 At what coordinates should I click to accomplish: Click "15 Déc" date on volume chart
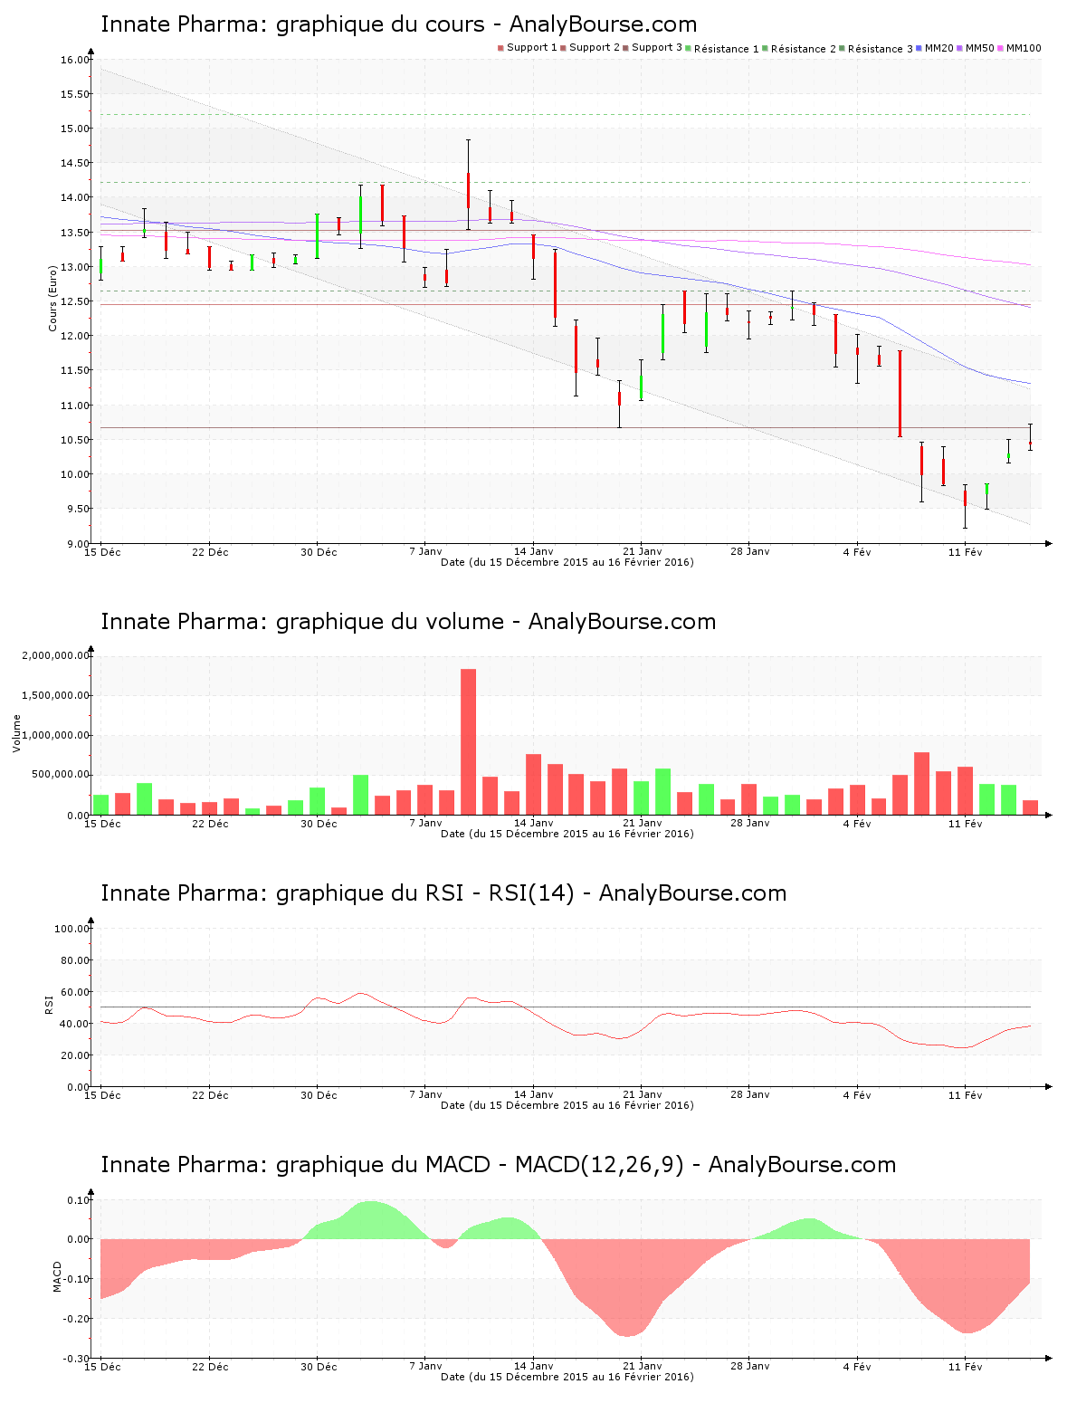pos(102,824)
